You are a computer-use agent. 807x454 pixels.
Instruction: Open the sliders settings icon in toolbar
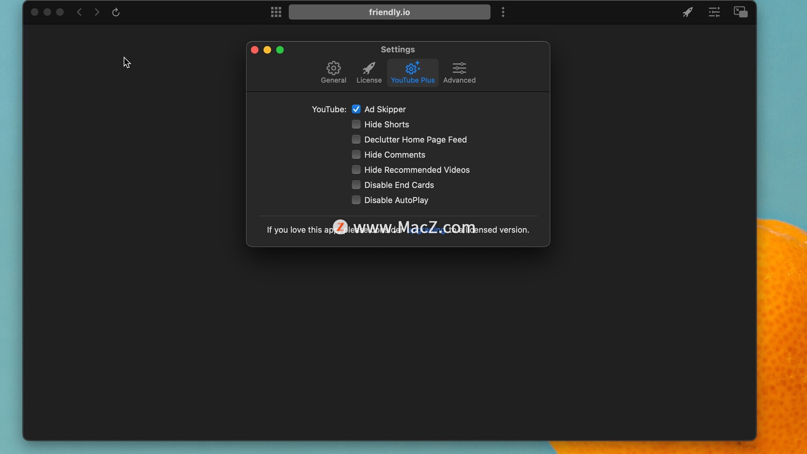click(714, 12)
